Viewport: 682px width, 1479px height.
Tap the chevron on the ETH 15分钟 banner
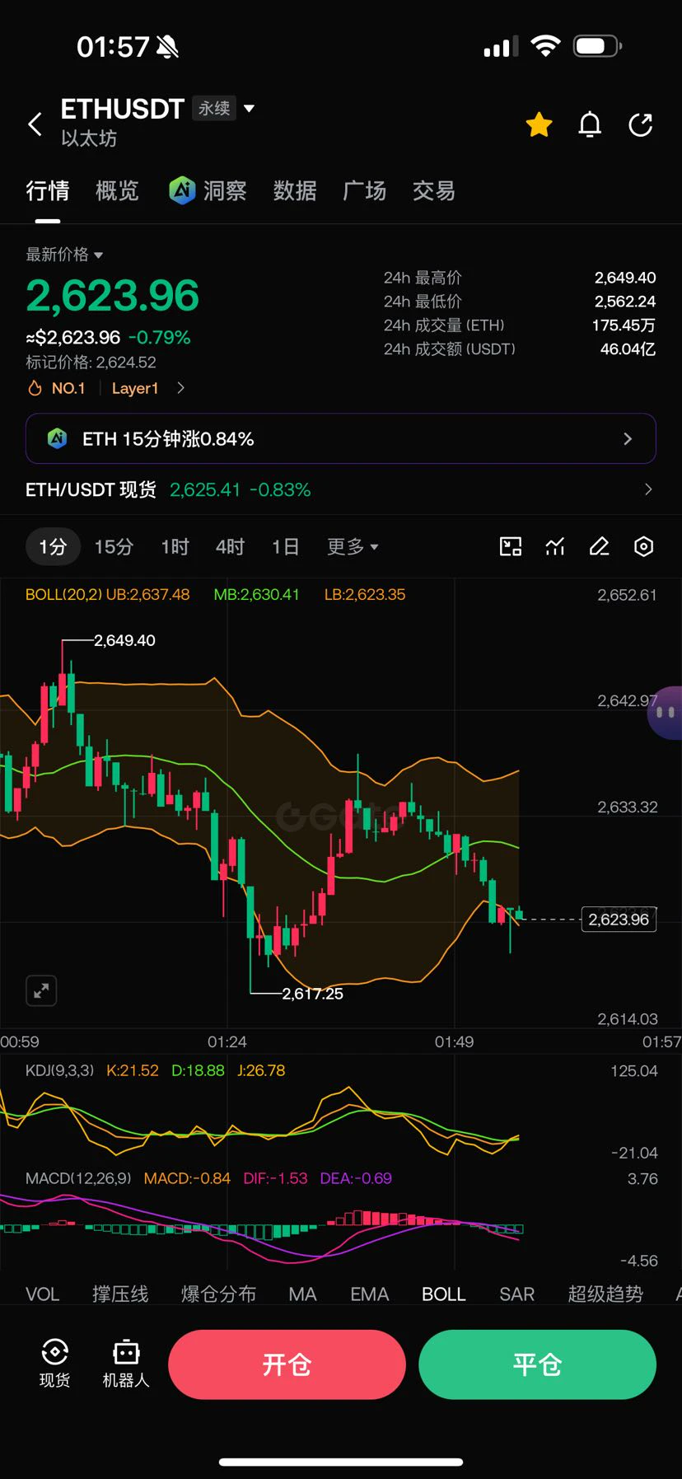[628, 439]
